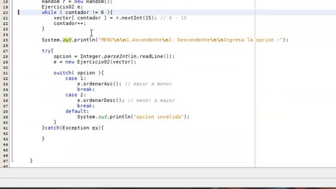Click 'default:' label on line 38
Viewport: 336px width, 189px height.
click(x=77, y=111)
